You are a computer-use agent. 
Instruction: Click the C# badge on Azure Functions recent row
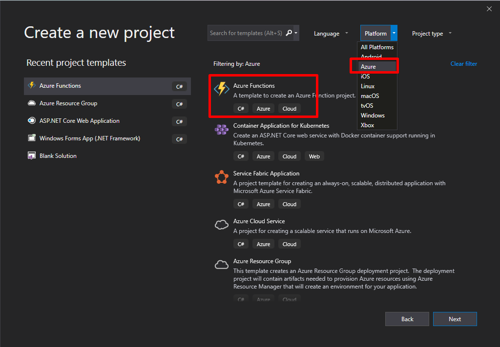click(180, 87)
